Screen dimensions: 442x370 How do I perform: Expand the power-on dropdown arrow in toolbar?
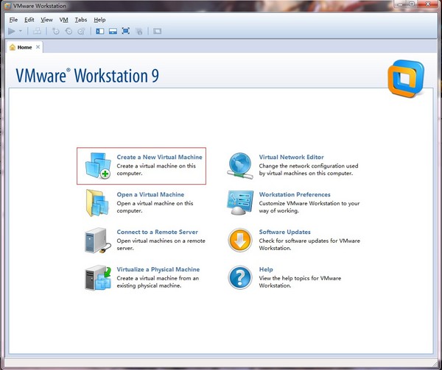(x=21, y=32)
